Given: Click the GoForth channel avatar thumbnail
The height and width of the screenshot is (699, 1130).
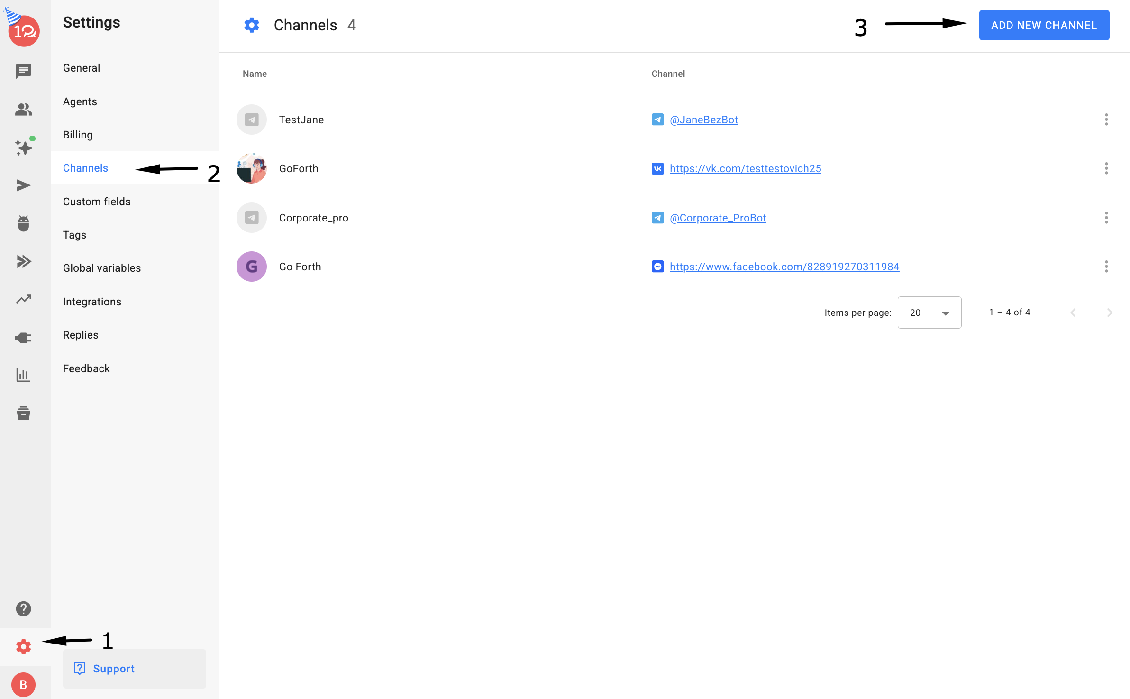Looking at the screenshot, I should [x=252, y=168].
